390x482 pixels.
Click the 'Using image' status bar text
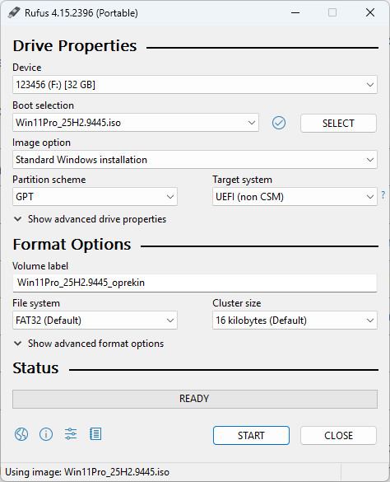pyautogui.click(x=87, y=472)
